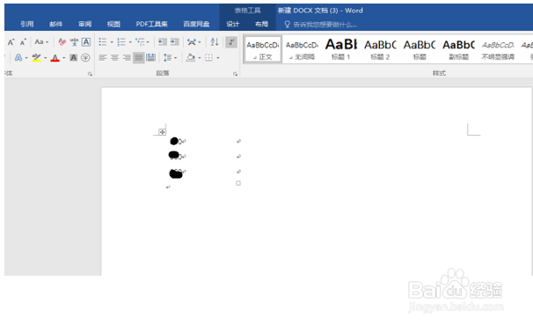
Task: Open Paragraph dialog launcher
Action: [235, 73]
